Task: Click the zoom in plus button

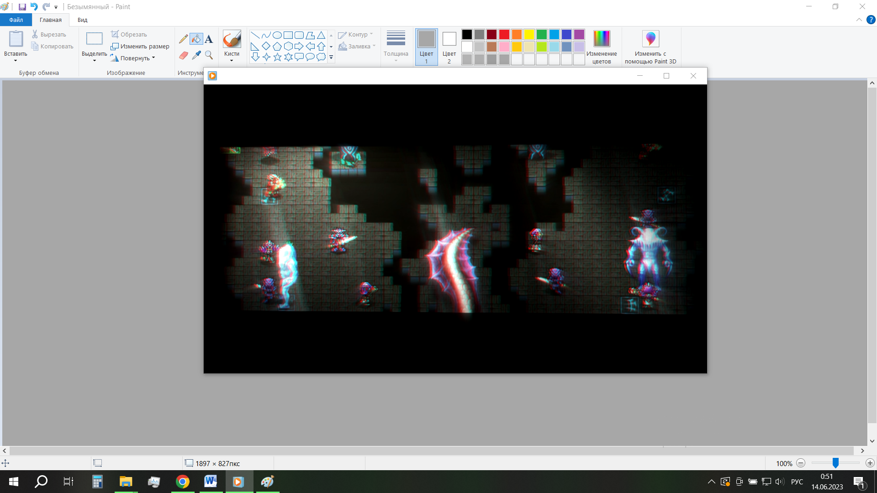Action: 870,463
